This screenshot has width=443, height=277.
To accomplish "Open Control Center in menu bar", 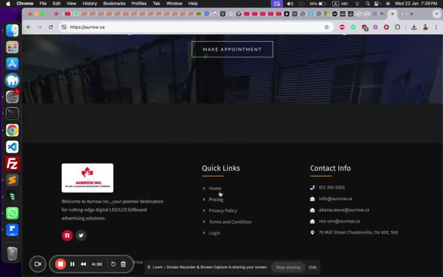I will tap(377, 4).
